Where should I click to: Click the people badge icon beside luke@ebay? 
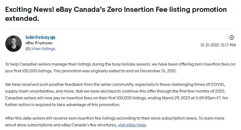(53, 38)
